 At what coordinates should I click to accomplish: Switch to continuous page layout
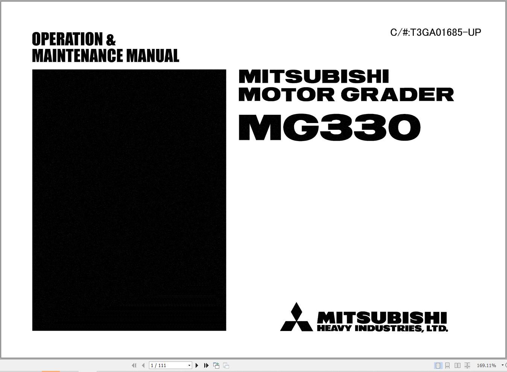(x=447, y=365)
